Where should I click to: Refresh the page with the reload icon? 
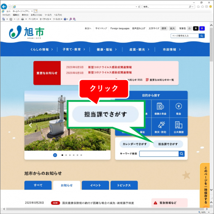(139, 7)
